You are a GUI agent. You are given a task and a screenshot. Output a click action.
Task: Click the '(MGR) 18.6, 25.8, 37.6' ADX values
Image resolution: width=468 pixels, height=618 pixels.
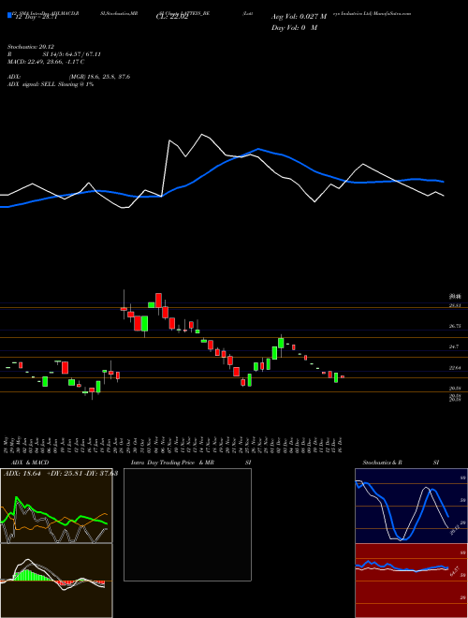(99, 77)
